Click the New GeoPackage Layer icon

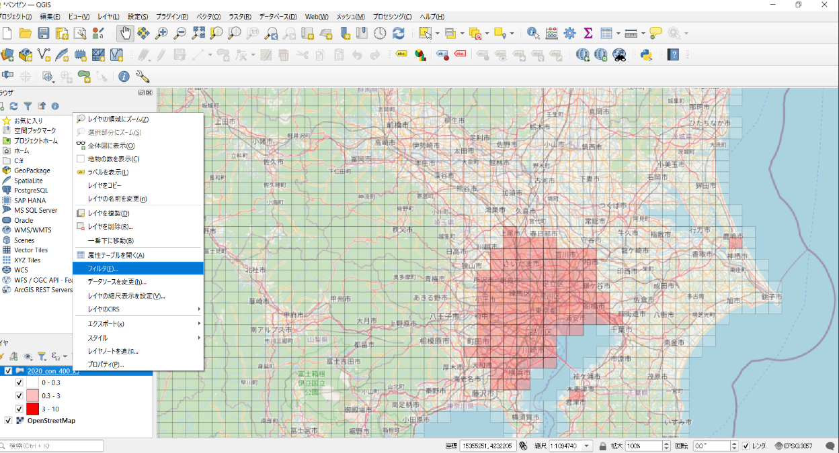point(26,54)
